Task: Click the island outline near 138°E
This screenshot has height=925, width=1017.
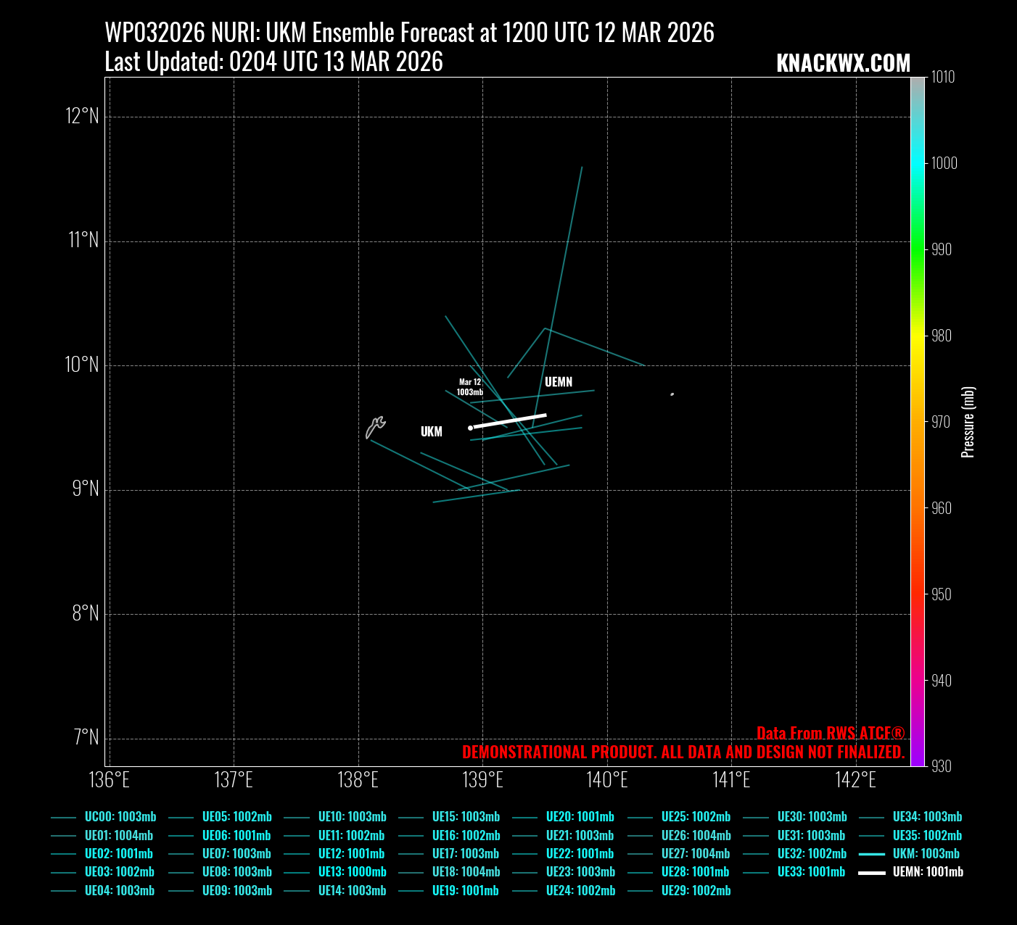Action: coord(374,428)
